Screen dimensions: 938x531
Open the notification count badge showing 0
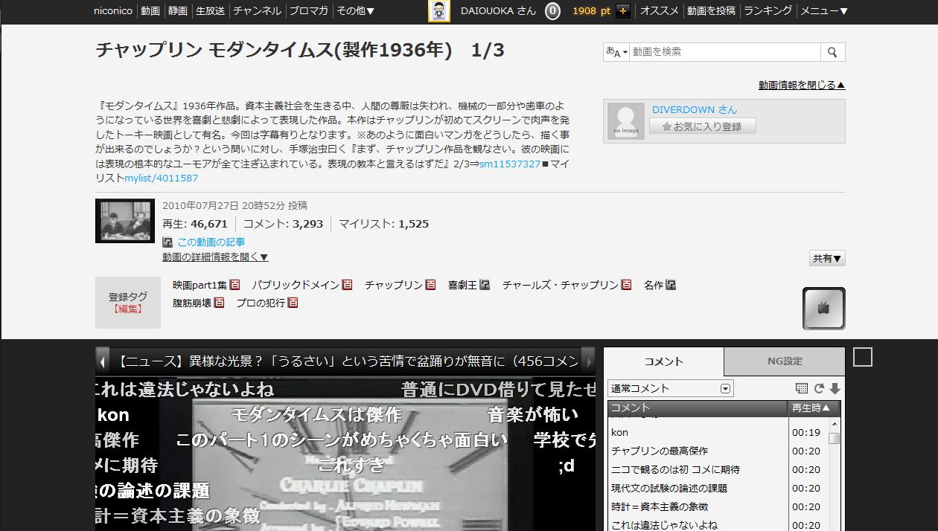click(552, 11)
